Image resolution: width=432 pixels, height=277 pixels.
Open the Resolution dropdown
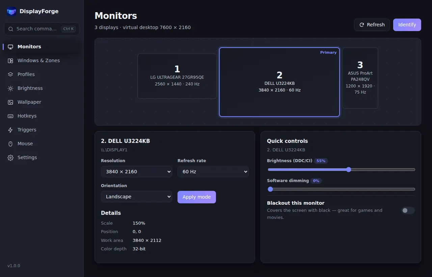pyautogui.click(x=136, y=172)
